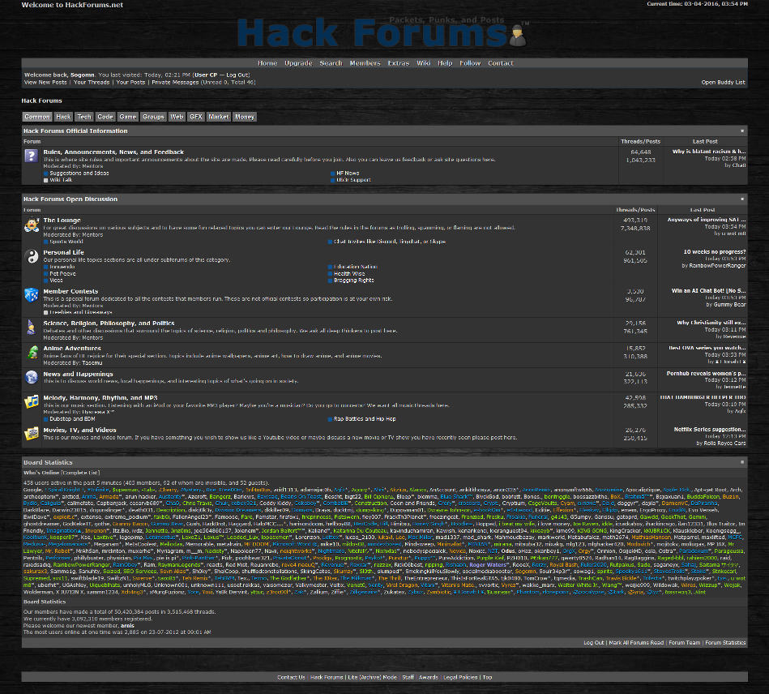Click the blue square icon beside Suggestions and Ideas
The width and height of the screenshot is (769, 694).
coord(45,173)
